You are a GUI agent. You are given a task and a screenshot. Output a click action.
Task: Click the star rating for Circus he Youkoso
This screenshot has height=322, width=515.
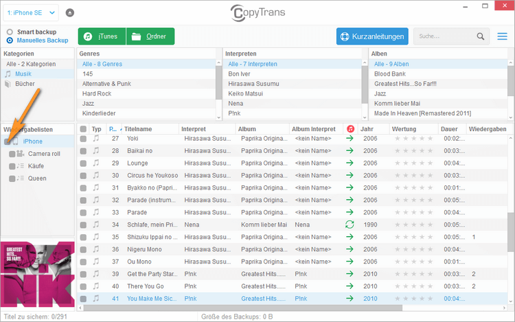click(414, 176)
